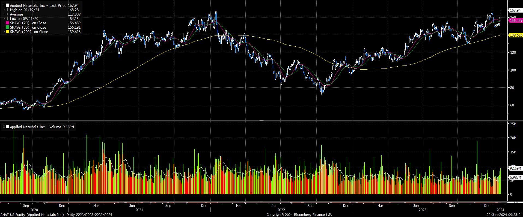Click the 168.28 high value in legend

[73, 10]
